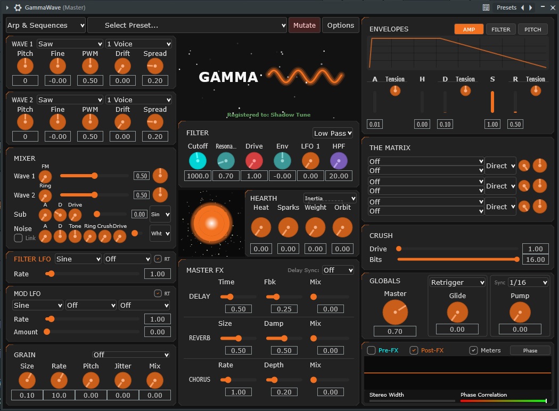
Task: Click the red filter Drive knob
Action: click(254, 161)
